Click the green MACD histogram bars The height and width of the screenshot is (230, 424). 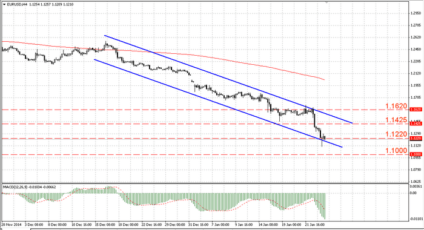point(216,202)
